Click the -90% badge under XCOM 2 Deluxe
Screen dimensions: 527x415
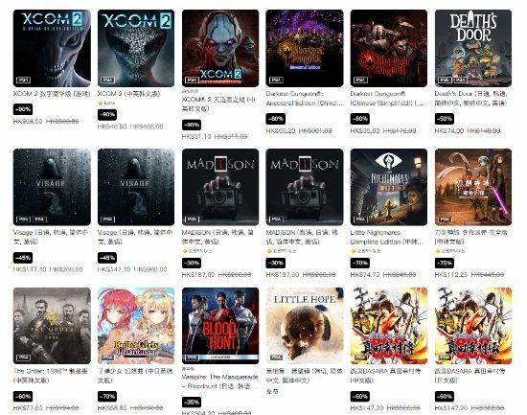(x=23, y=109)
